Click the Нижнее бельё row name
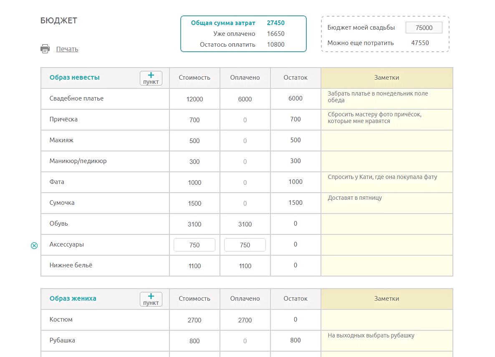Viewport: 495px width, 357px height. tap(71, 265)
